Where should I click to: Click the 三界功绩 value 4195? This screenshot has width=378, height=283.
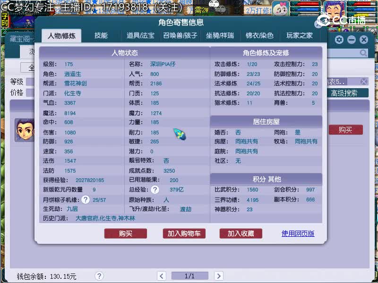tap(252, 200)
